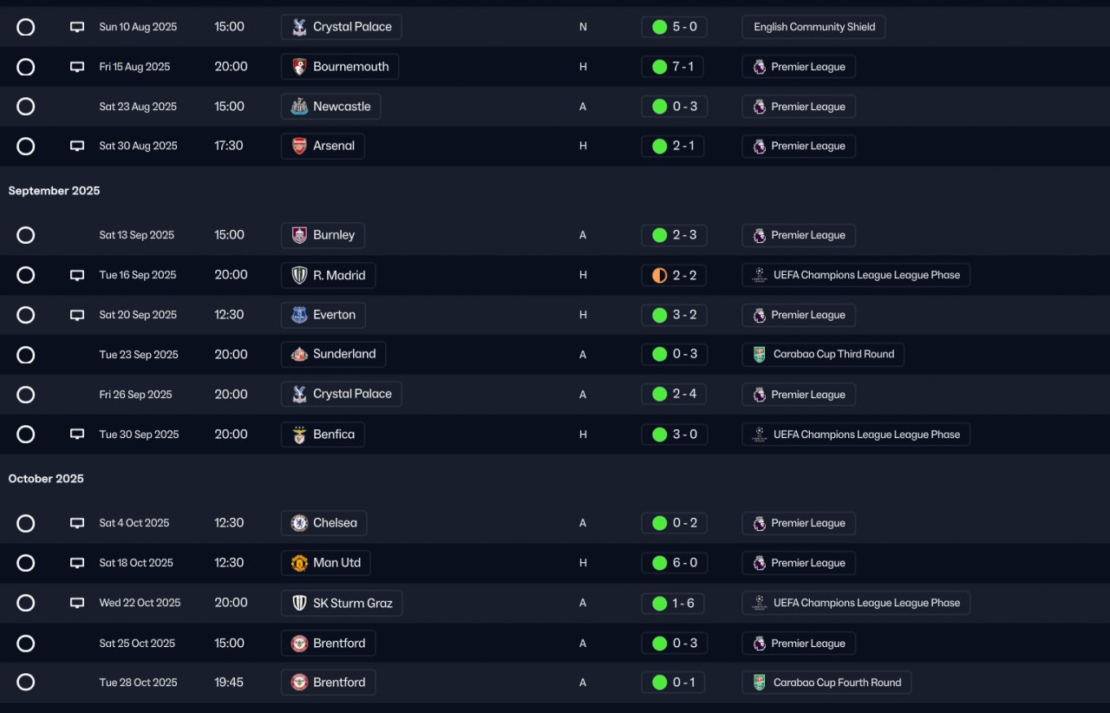
Task: Click the Arsenal club crest
Action: 299,147
